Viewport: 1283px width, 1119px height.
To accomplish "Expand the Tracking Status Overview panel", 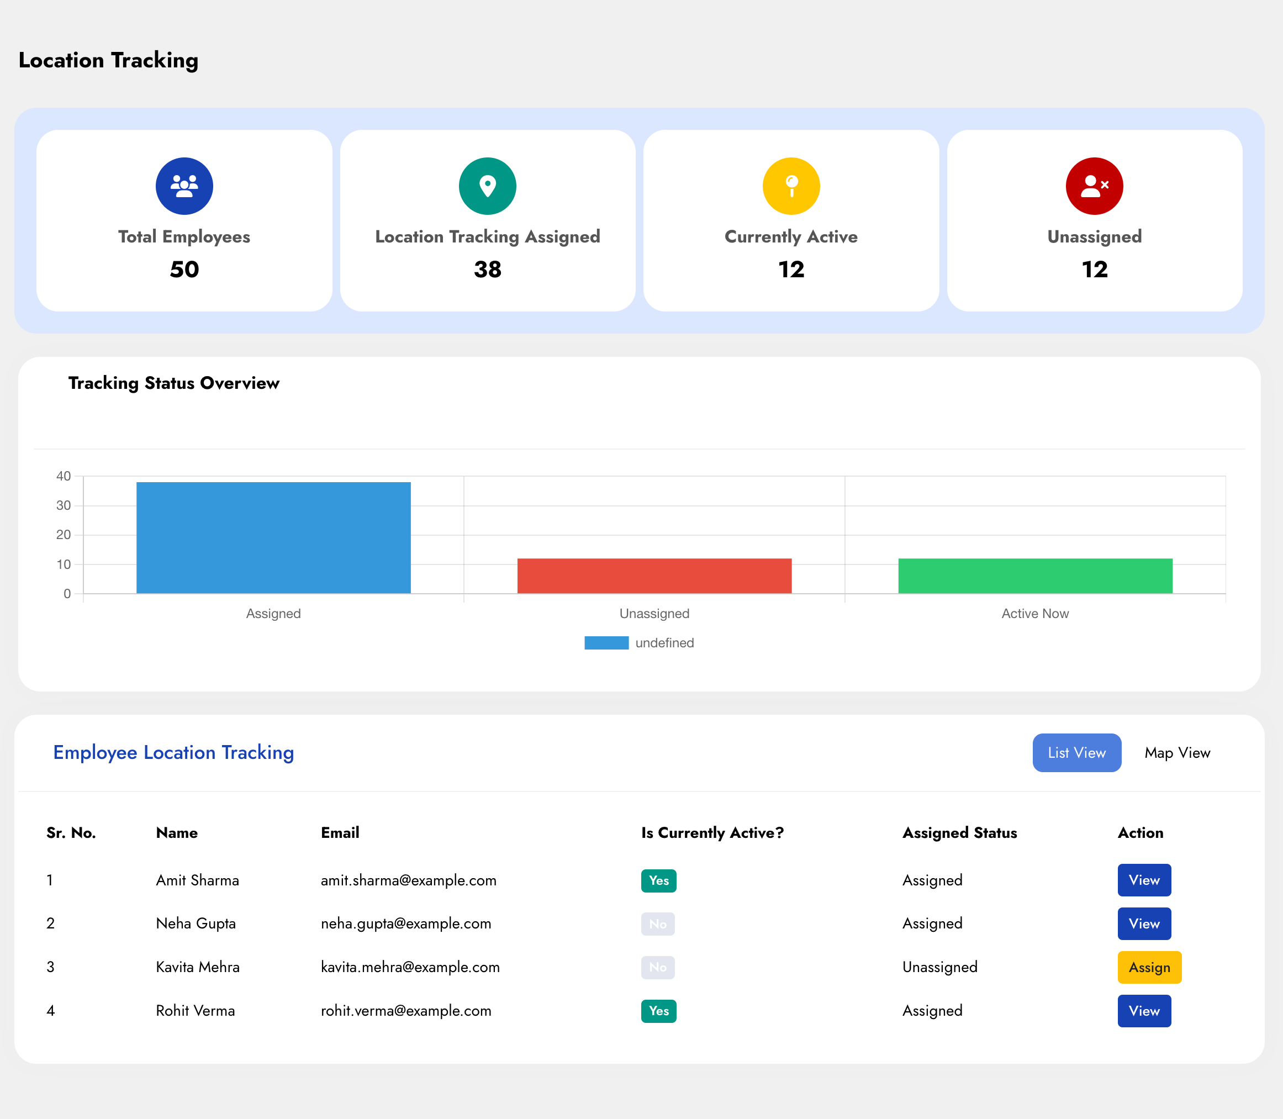I will point(174,383).
